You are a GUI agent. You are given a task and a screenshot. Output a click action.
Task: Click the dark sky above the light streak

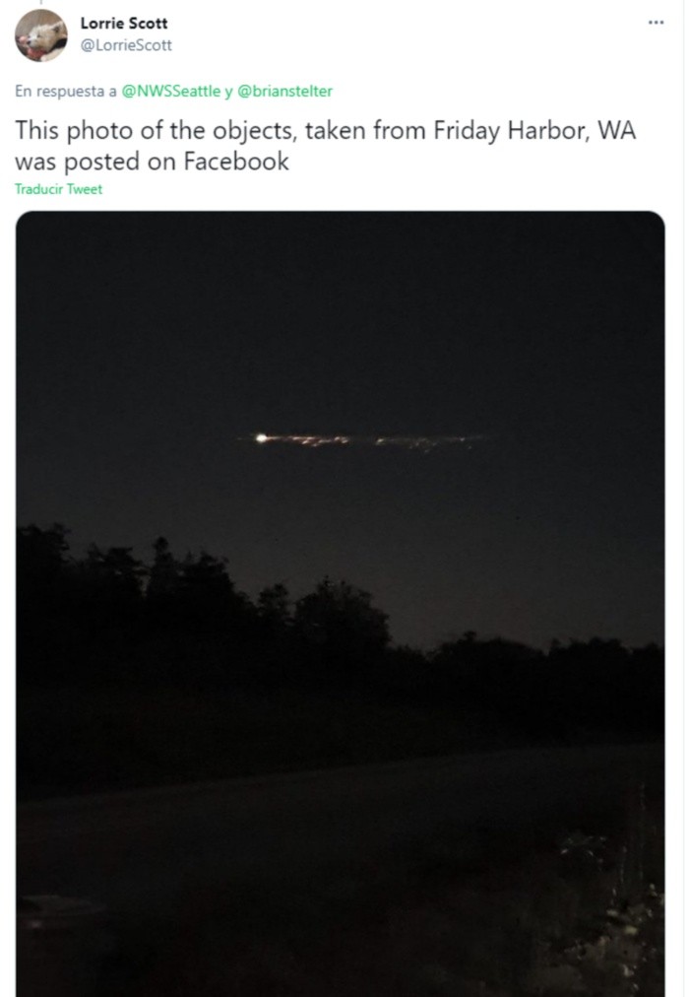click(340, 315)
